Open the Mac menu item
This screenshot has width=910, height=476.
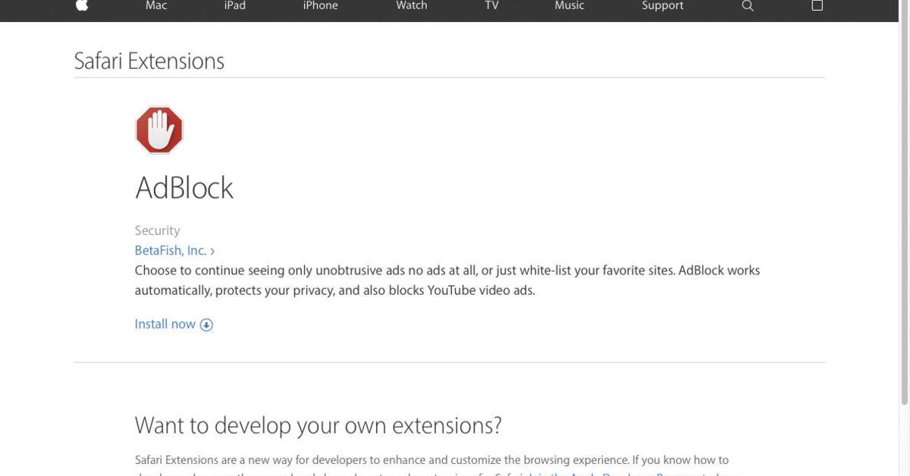(156, 5)
